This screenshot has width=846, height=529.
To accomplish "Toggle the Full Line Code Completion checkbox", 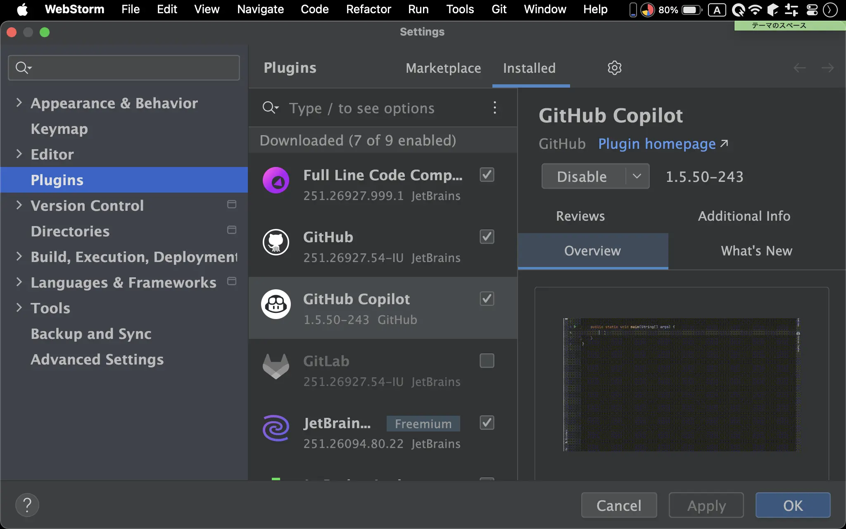I will 487,175.
